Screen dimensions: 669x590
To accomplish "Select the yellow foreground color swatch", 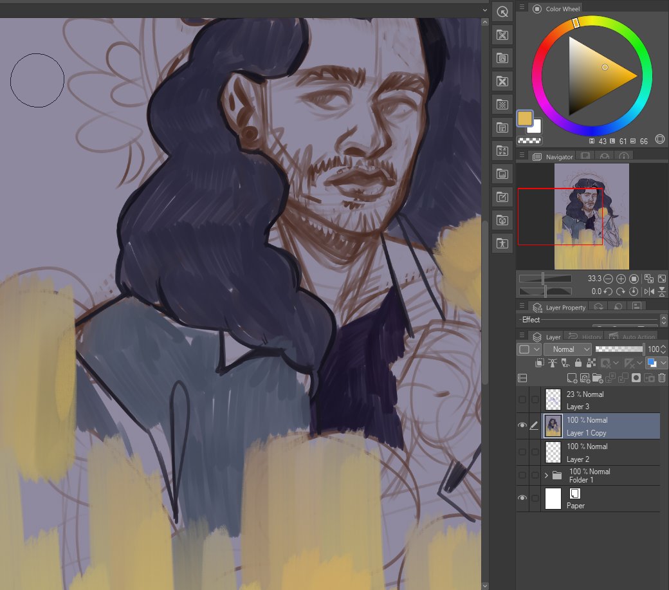I will point(524,119).
